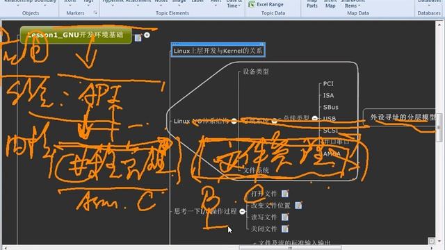This screenshot has width=445, height=250.
Task: Open the Markers group dialog launcher
Action: [95, 12]
